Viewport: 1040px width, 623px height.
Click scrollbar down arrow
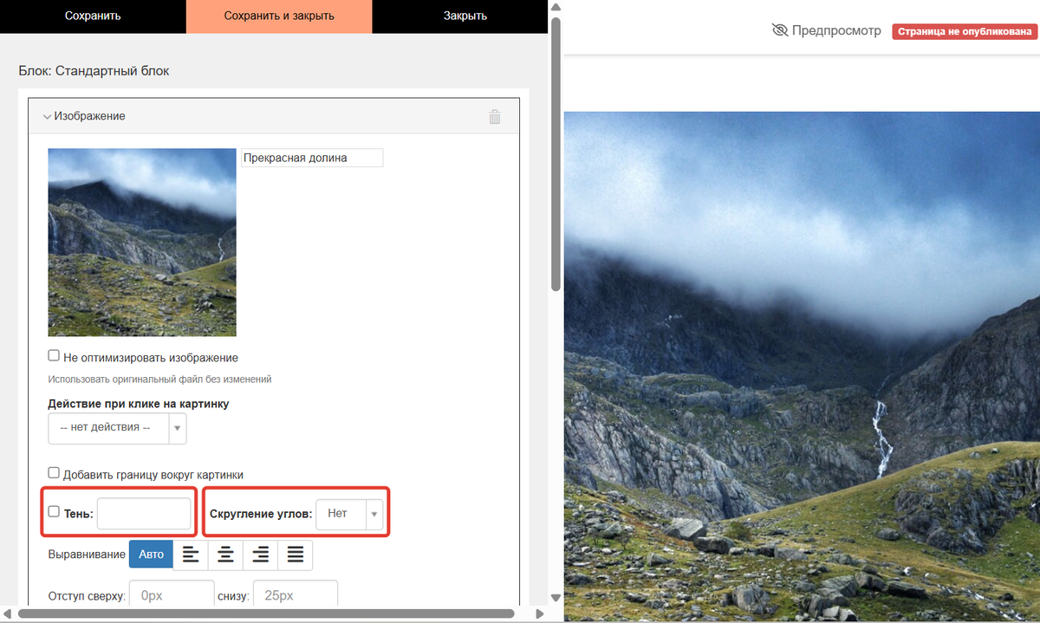[x=556, y=598]
